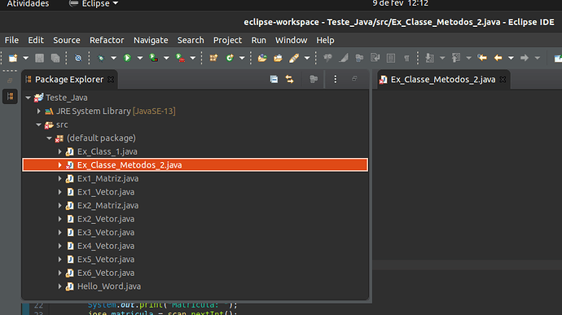The height and width of the screenshot is (315, 562).
Task: Open the Refactor menu
Action: 107,40
